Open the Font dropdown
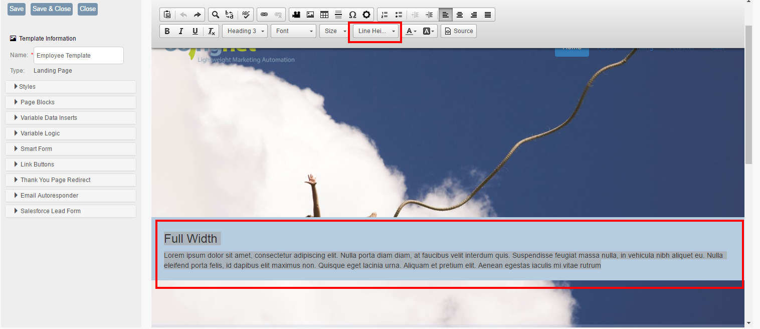Screen dimensions: 760x329 click(x=293, y=31)
